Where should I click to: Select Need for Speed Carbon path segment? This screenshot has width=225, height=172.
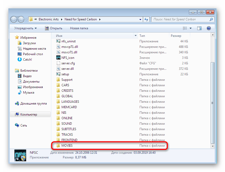pos(81,19)
